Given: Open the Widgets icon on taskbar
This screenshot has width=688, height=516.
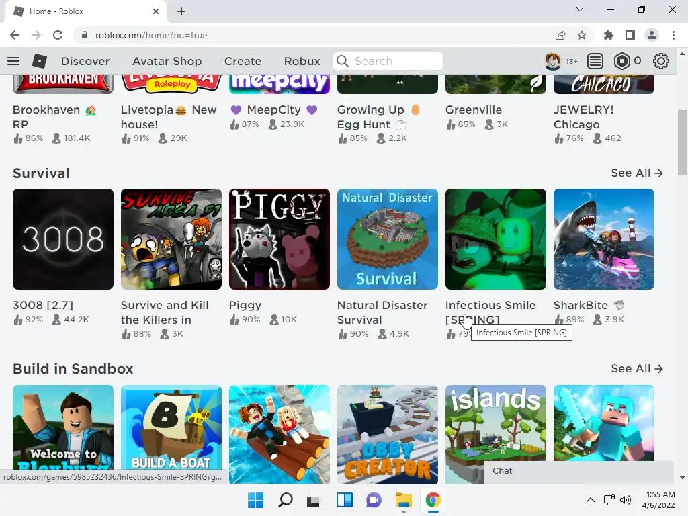Looking at the screenshot, I should click(x=345, y=500).
